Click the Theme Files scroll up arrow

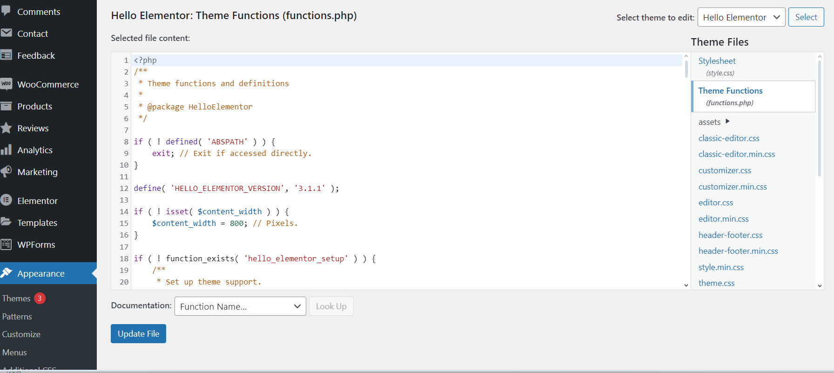coord(820,56)
